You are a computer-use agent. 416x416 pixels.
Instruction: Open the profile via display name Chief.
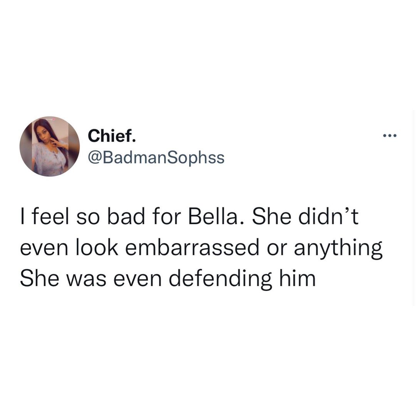112,136
